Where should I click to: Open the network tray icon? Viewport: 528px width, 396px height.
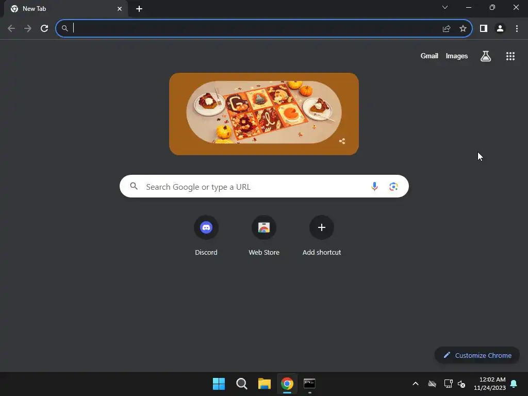448,384
